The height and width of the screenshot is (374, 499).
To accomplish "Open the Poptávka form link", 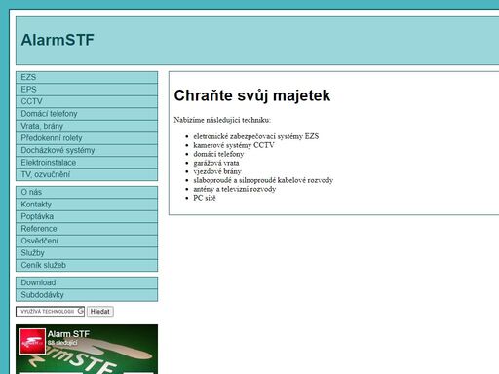I will click(x=87, y=216).
